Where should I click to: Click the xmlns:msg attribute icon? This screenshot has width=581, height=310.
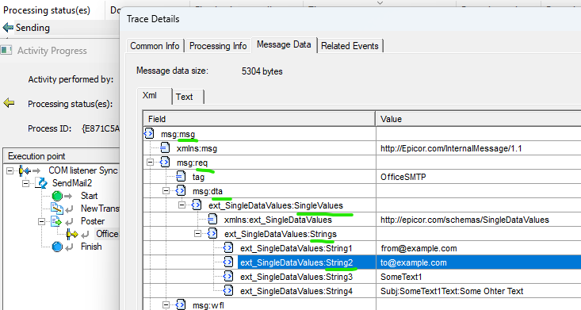pyautogui.click(x=165, y=148)
